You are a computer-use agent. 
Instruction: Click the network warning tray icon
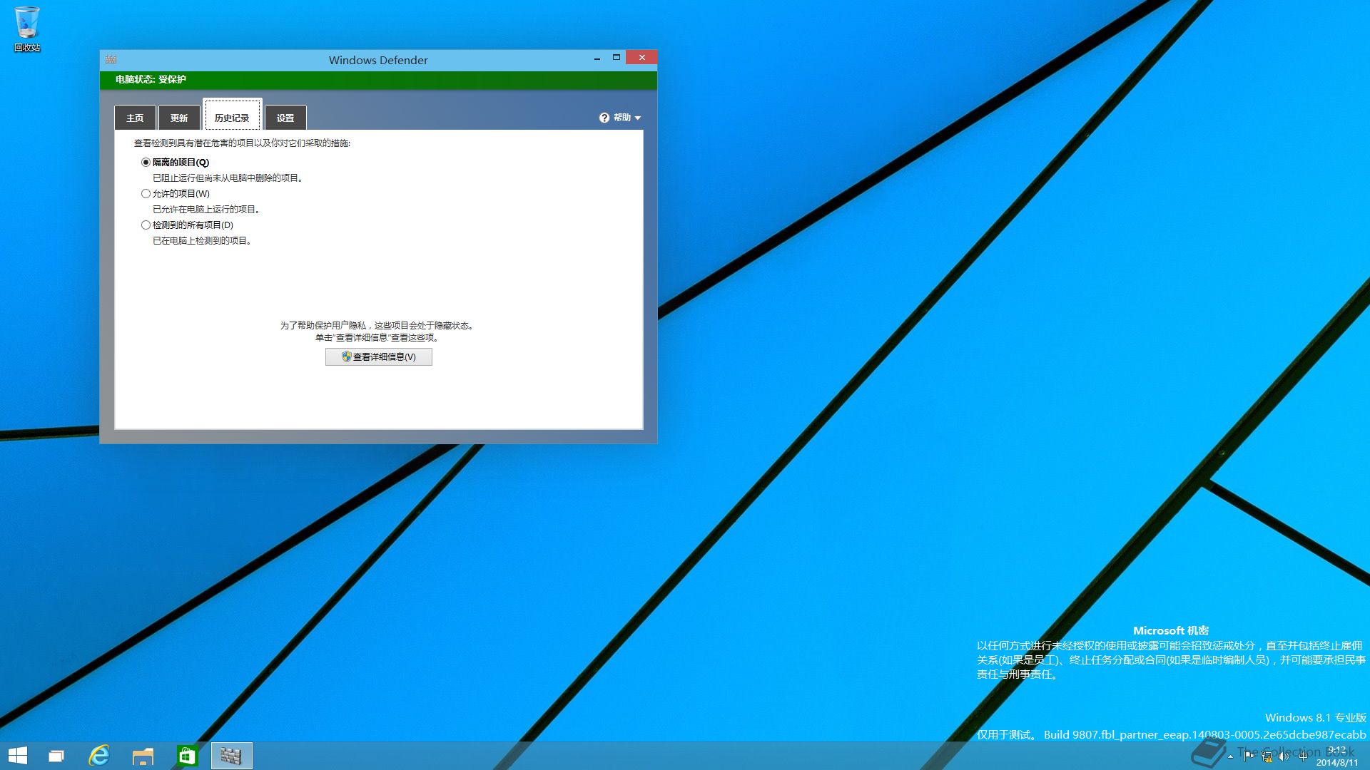pyautogui.click(x=1267, y=756)
